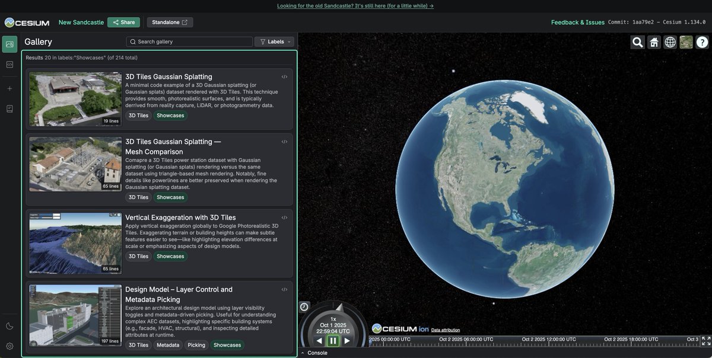The height and width of the screenshot is (358, 712).
Task: Click the plus icon in left sidebar
Action: [9, 88]
